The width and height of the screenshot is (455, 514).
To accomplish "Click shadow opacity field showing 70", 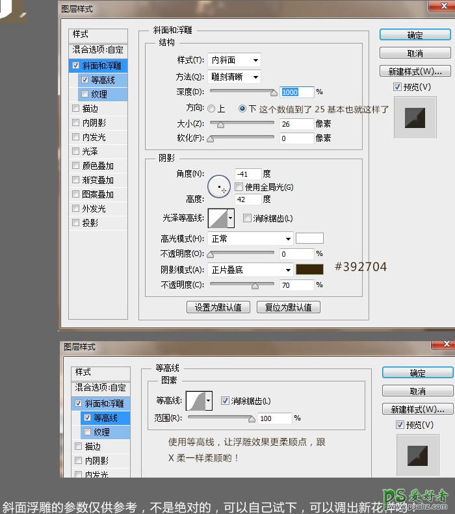I will pyautogui.click(x=296, y=285).
